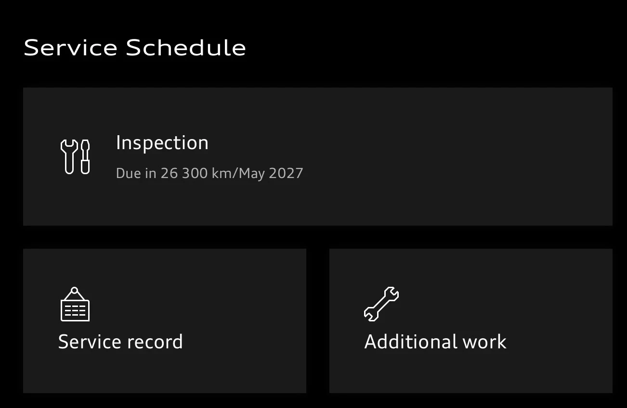
Task: Click the word "Additional" in the bottom-right tile
Action: tap(411, 342)
